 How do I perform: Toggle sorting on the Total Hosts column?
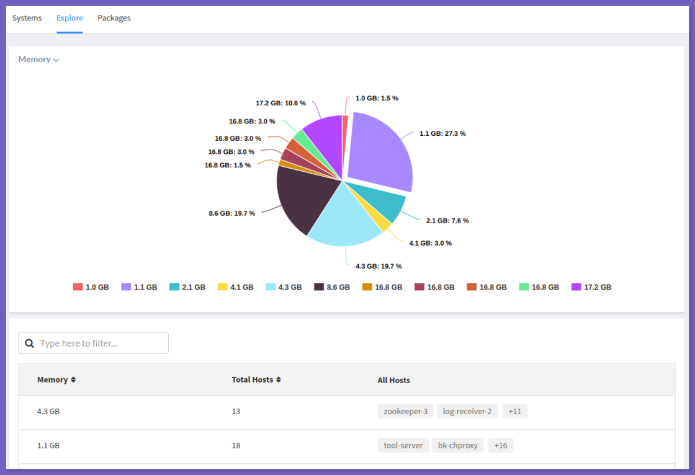tap(256, 380)
